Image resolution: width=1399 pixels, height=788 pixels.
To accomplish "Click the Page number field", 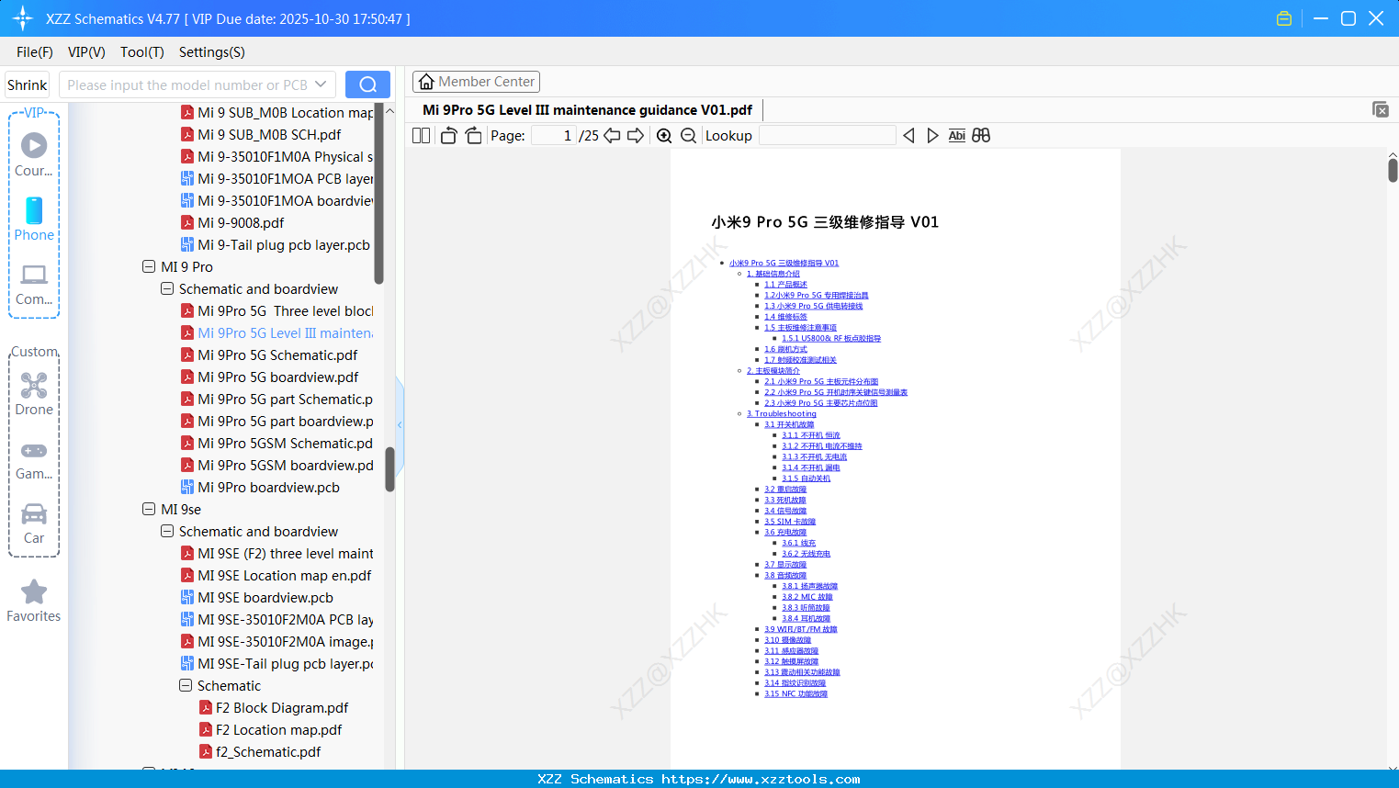I will [x=554, y=136].
